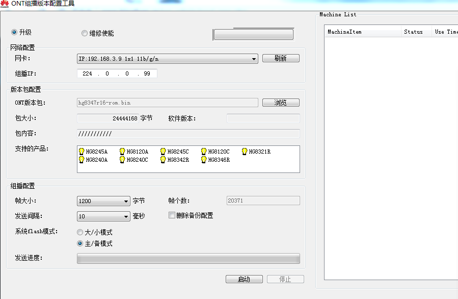
Task: Click the HG8120A lightbulb icon
Action: pyautogui.click(x=122, y=151)
